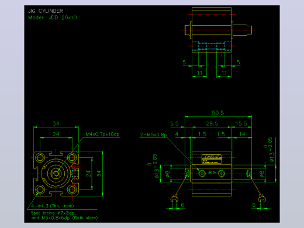Select the left 11 dimension under top view
This screenshot has width=304, height=228.
pos(200,73)
